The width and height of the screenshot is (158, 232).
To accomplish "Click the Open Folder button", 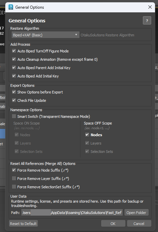I will [136, 213].
